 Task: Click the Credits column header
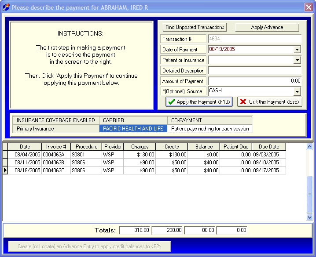point(172,147)
